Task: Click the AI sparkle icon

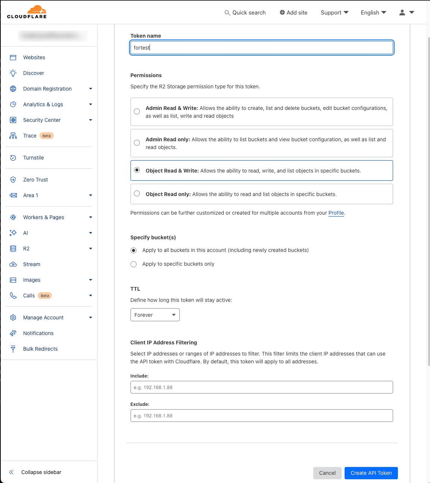Action: (13, 233)
